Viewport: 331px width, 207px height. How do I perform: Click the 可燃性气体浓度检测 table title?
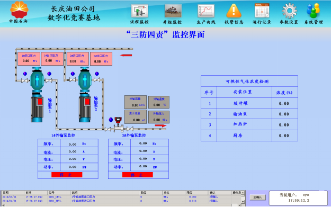click(x=247, y=82)
